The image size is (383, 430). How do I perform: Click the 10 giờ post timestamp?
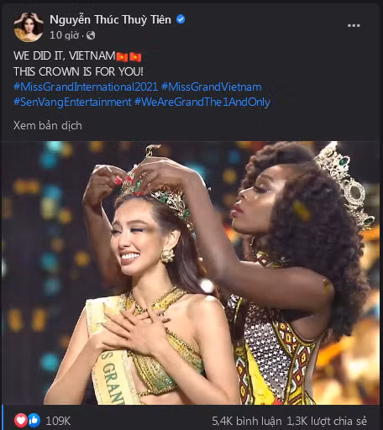(64, 35)
